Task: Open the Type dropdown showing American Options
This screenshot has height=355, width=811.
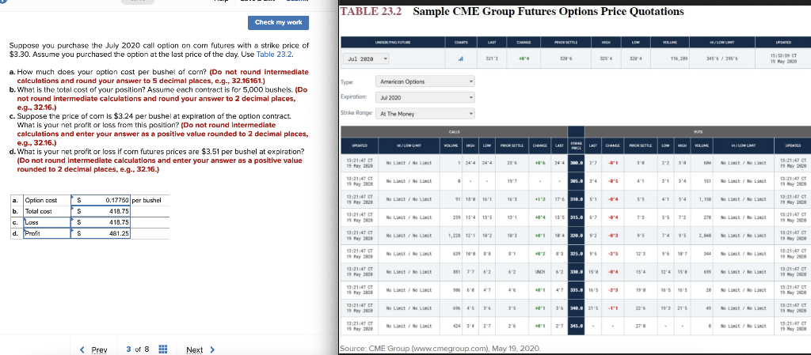Action: click(425, 81)
